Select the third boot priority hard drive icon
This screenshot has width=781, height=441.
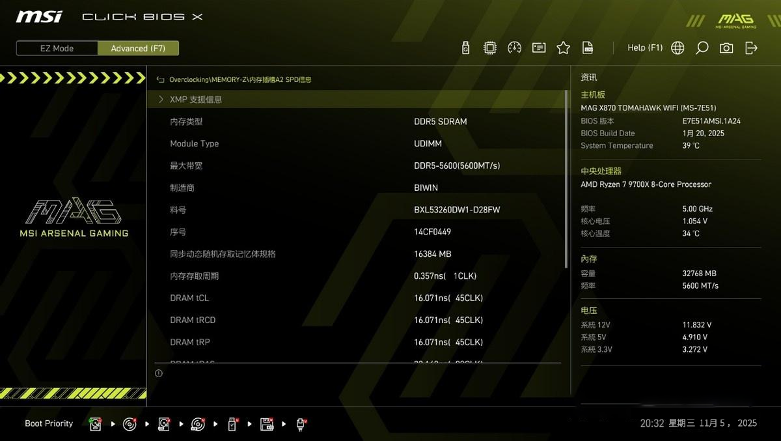click(164, 424)
